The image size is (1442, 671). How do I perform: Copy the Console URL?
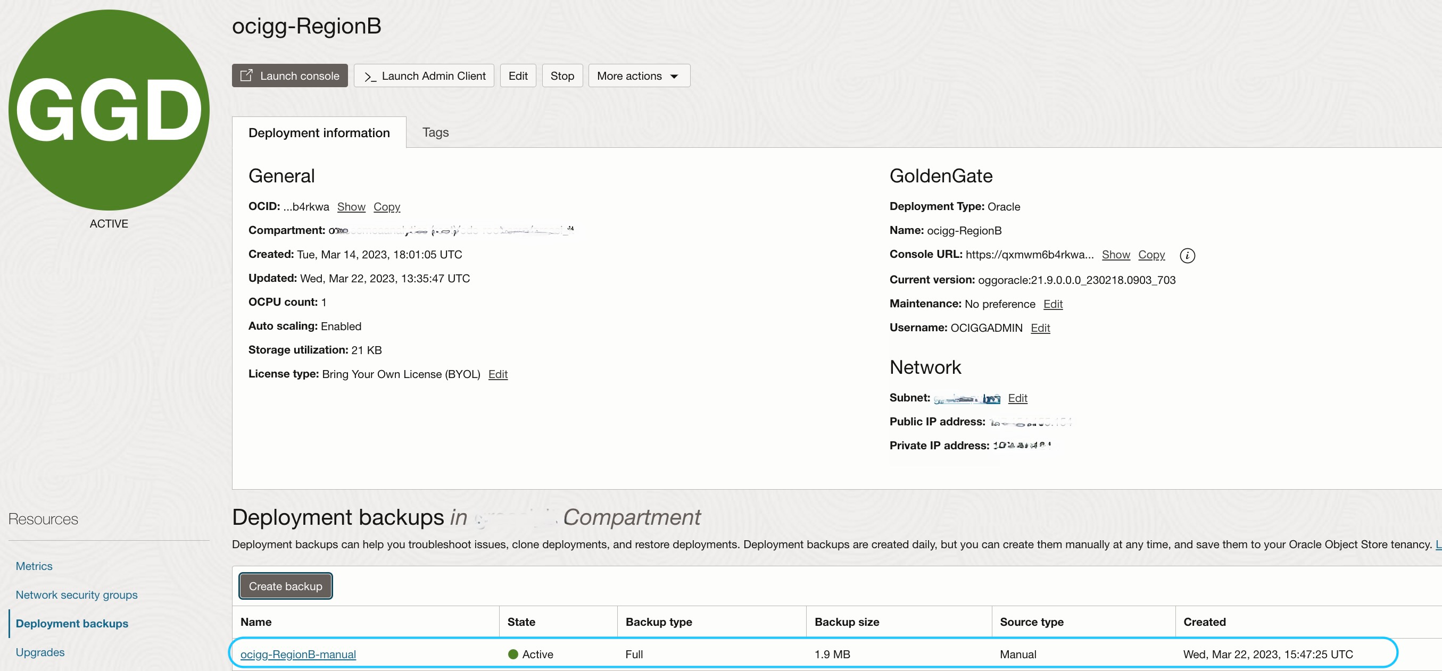pos(1151,255)
